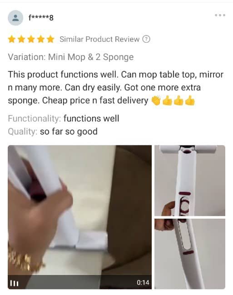Select the Quality: so far so good line

(x=53, y=131)
